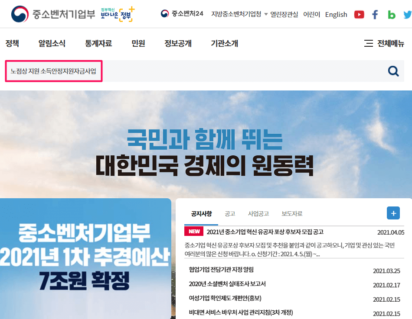412x319 pixels.
Task: Open the 정보공개 menu
Action: point(178,43)
